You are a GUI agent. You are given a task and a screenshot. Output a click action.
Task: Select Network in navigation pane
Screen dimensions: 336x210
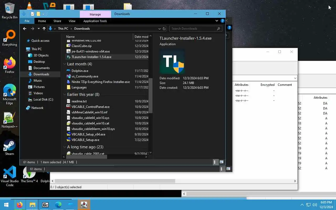point(37,108)
